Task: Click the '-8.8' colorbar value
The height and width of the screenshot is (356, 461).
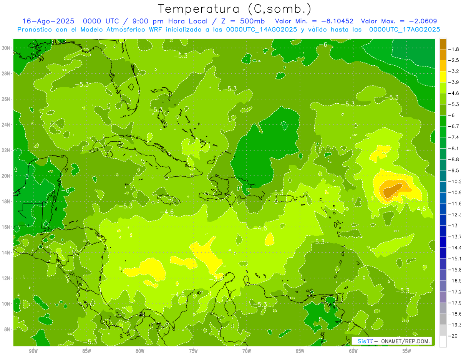Action: [x=454, y=159]
